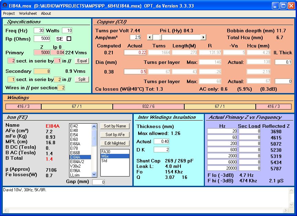Viewport: 297px width, 216px height.
Task: Select EI42 in the core list
Action: click(80, 126)
